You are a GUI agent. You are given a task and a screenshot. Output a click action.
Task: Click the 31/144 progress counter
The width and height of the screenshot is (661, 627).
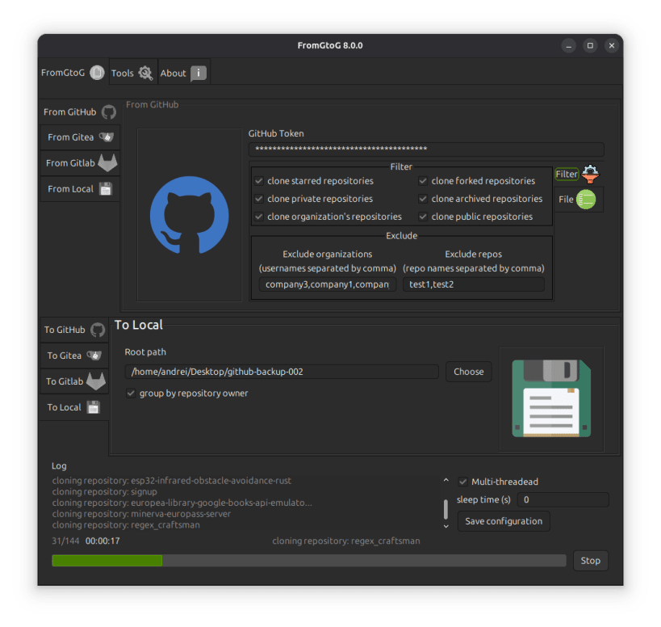coord(65,541)
